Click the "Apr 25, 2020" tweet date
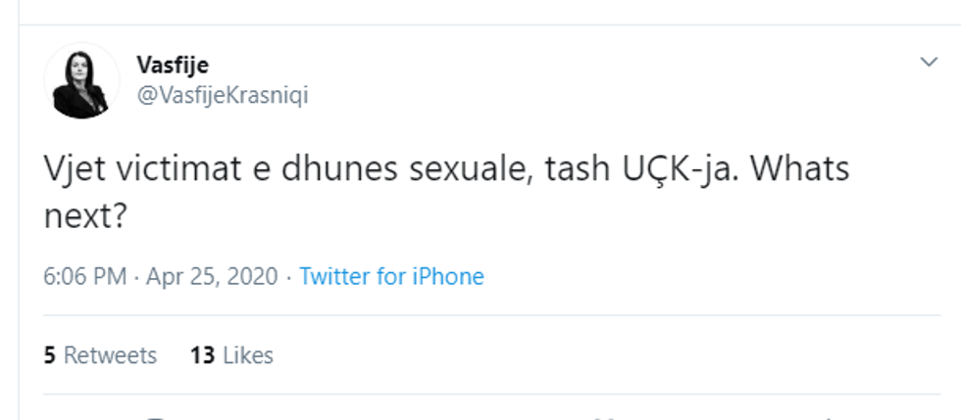The height and width of the screenshot is (420, 961). [212, 276]
